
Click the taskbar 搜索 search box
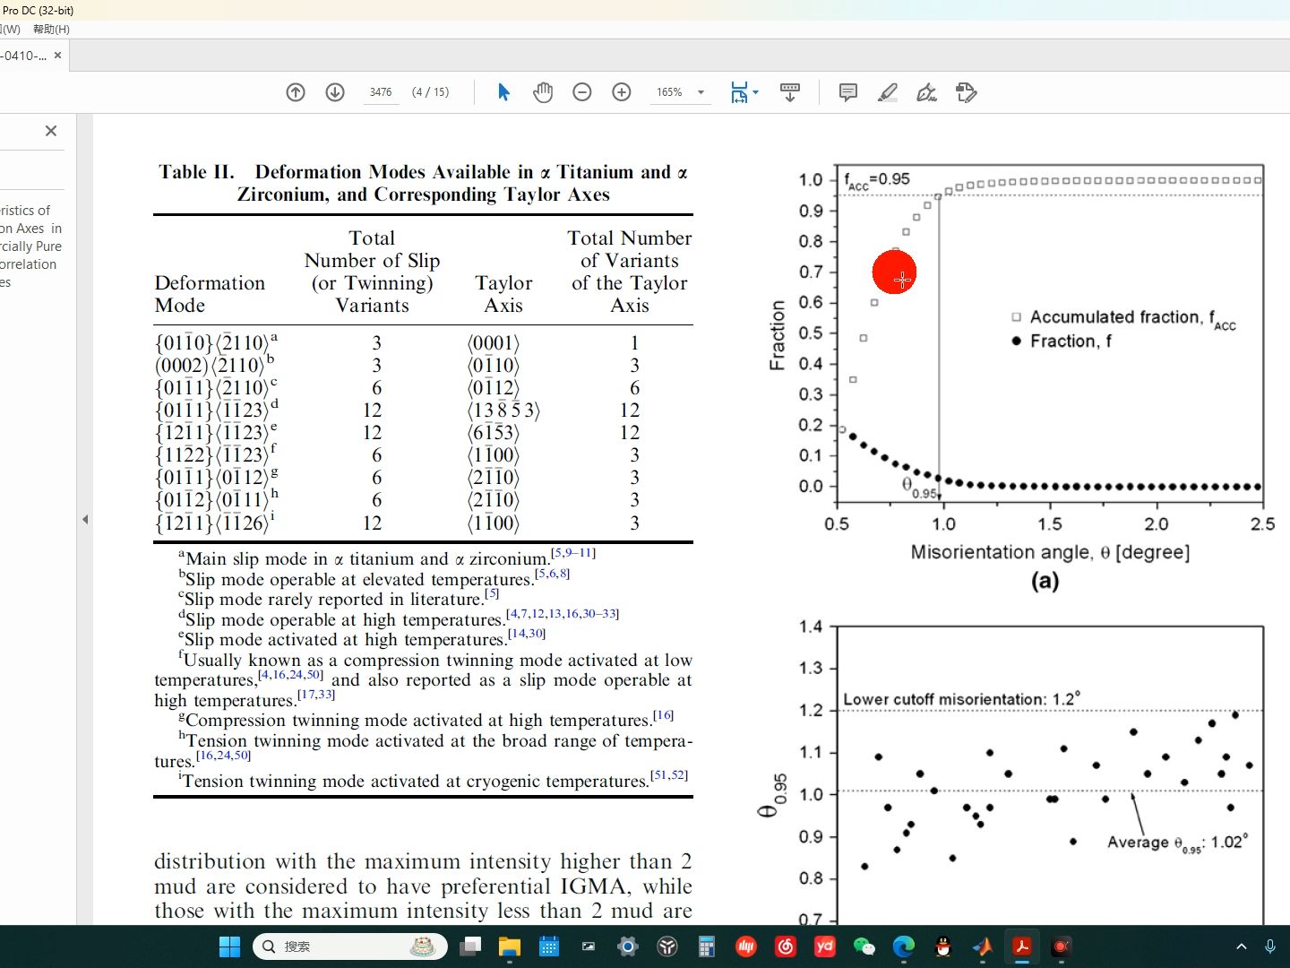click(350, 946)
